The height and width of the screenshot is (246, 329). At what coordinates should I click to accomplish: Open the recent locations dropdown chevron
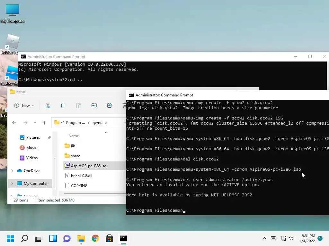coord(35,123)
